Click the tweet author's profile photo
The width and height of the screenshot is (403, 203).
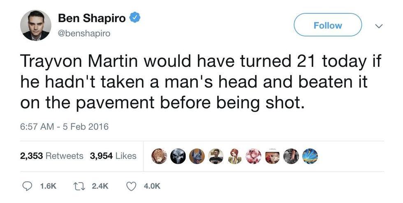pos(35,25)
